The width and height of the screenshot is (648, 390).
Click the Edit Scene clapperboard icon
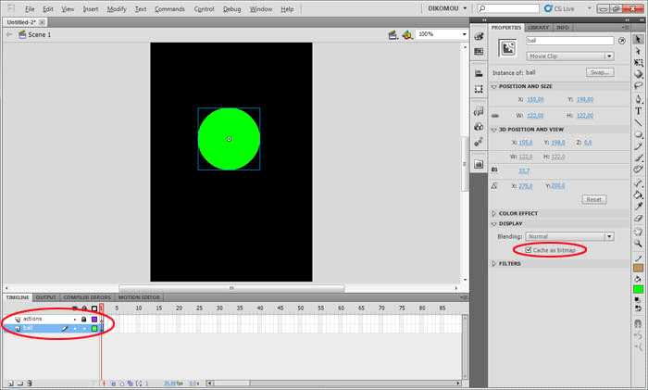click(x=393, y=35)
